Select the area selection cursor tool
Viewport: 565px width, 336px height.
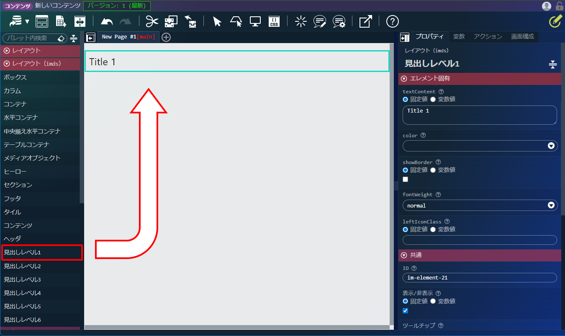(236, 21)
